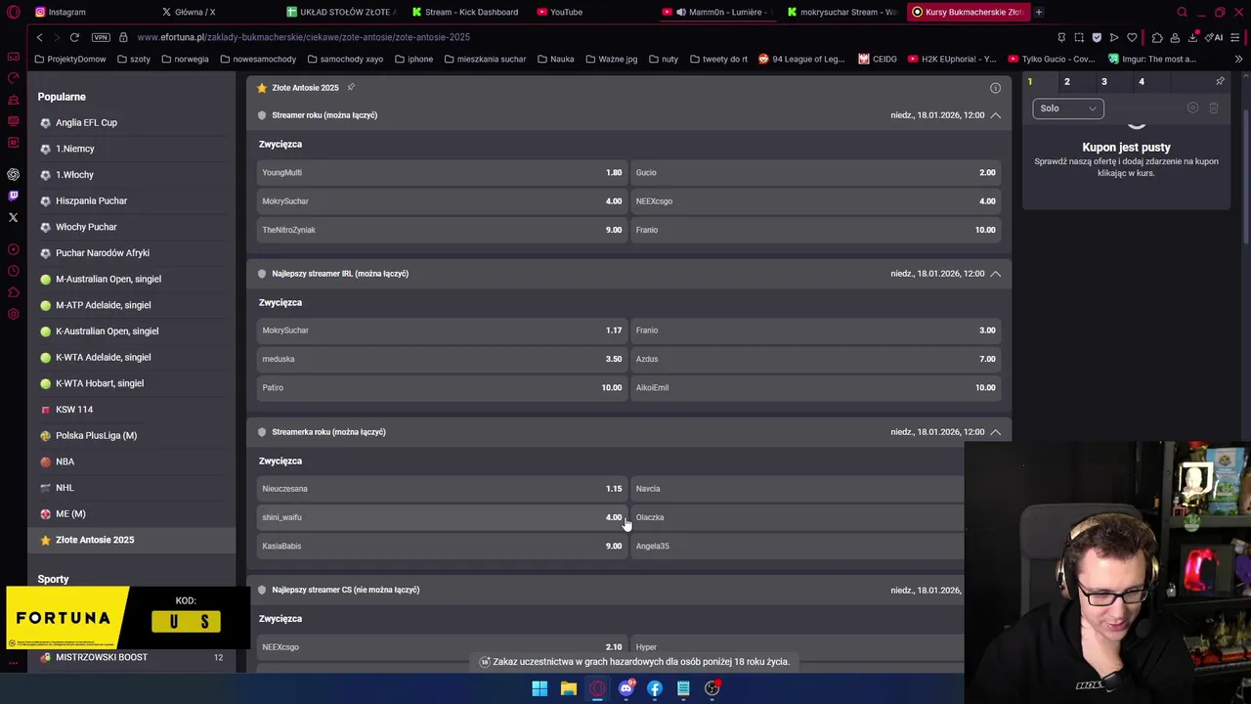Go back to the previous page
The height and width of the screenshot is (704, 1251).
[x=39, y=37]
